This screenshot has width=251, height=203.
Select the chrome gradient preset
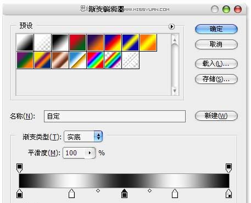(78, 60)
